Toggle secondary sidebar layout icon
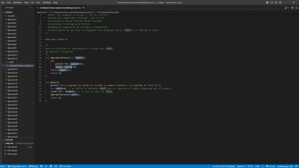Screen dimensions: 299x168 coord(276,2)
